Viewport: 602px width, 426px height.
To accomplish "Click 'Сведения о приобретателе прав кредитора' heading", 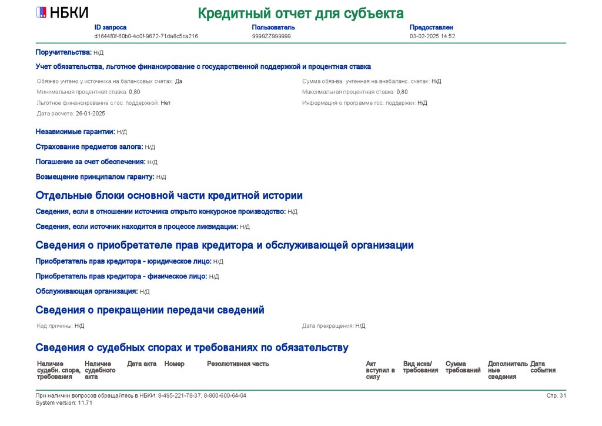I will 225,245.
